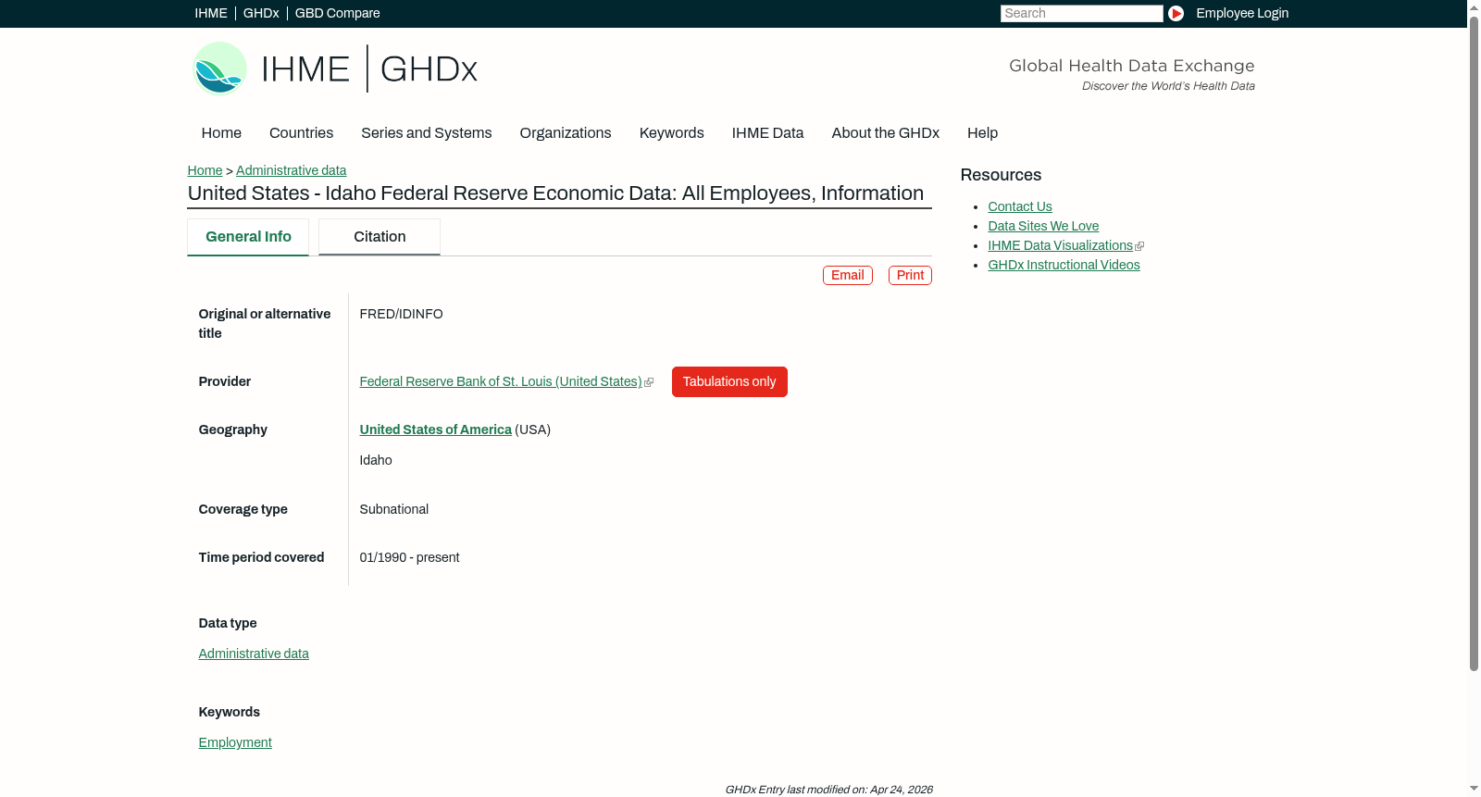The width and height of the screenshot is (1481, 797).
Task: Click the Idaho geography text
Action: pos(376,461)
